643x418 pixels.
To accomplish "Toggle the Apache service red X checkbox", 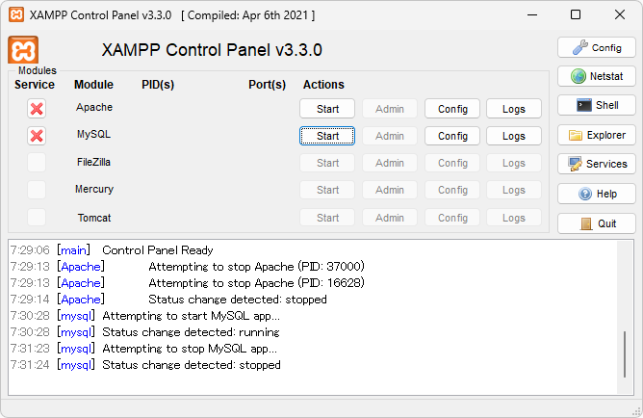I will tap(37, 109).
